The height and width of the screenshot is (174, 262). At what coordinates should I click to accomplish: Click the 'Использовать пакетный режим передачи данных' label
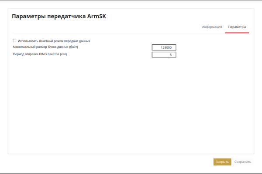pos(54,41)
